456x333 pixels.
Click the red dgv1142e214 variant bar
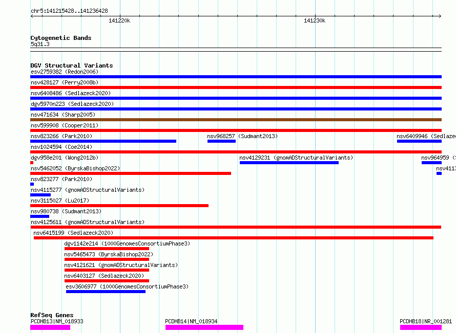click(107, 249)
